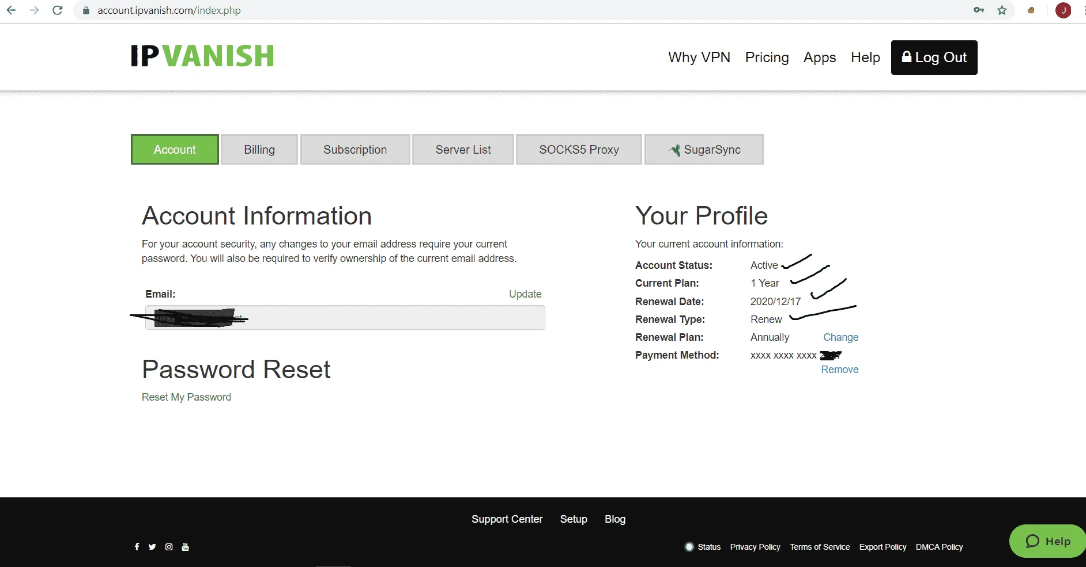This screenshot has width=1086, height=567.
Task: Click the '2020/12/17' renewal date value
Action: click(x=775, y=302)
